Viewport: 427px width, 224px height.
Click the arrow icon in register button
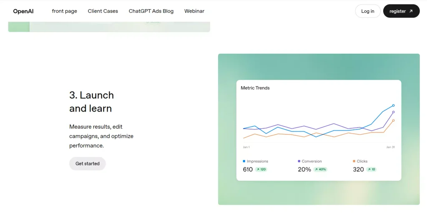(x=411, y=11)
